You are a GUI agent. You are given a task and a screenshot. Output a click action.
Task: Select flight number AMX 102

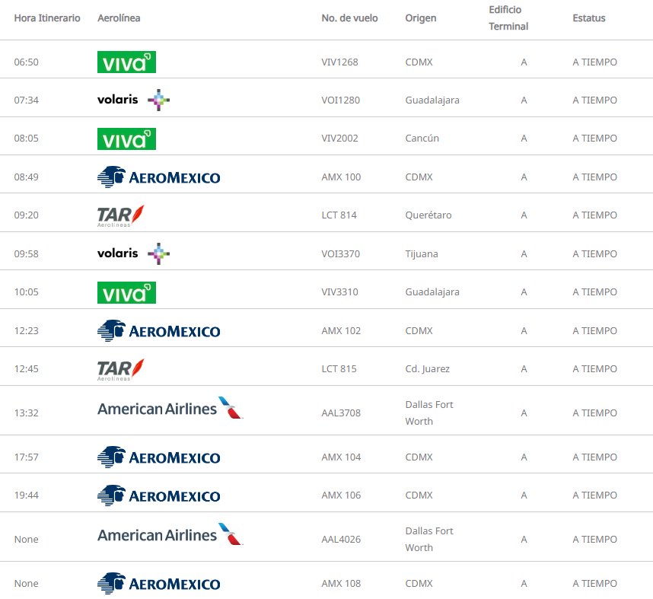tap(341, 331)
